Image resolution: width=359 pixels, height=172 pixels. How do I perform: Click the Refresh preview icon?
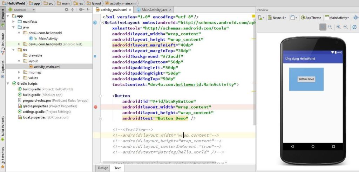(354, 27)
